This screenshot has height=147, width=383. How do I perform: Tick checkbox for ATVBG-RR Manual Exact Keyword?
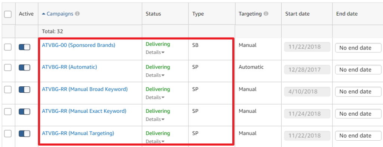pyautogui.click(x=8, y=112)
